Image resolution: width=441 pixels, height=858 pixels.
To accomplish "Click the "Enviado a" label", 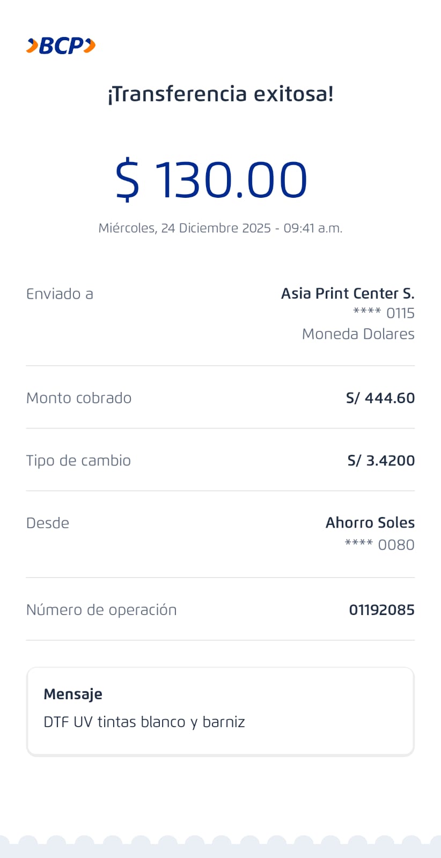I will tap(60, 294).
